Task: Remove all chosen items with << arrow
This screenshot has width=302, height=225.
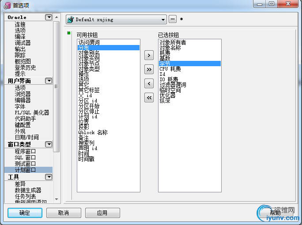Action: 149,98
